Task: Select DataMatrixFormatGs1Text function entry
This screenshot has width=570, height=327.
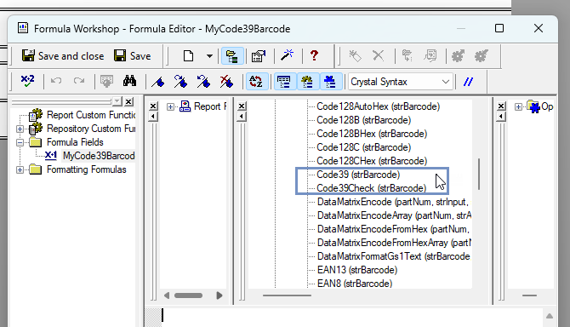Action: pos(394,256)
